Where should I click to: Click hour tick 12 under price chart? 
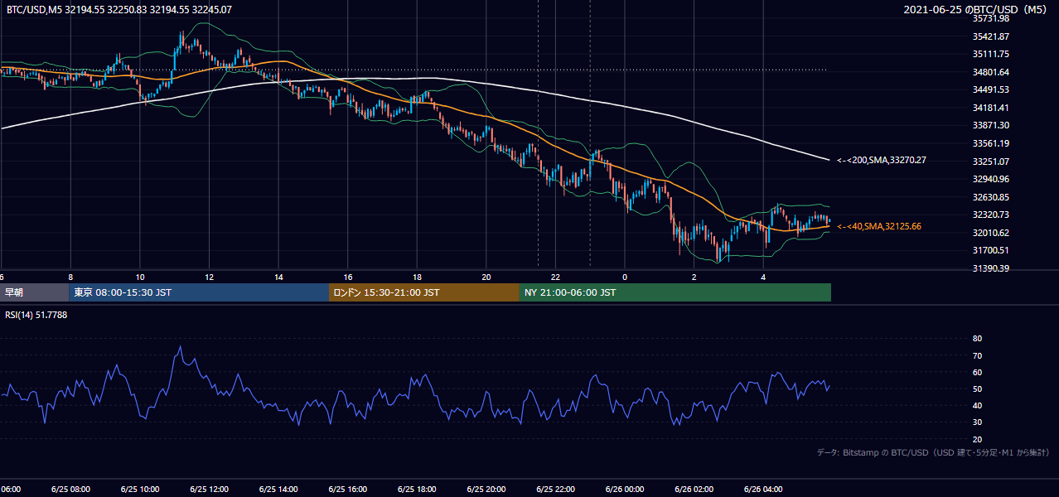(x=209, y=277)
